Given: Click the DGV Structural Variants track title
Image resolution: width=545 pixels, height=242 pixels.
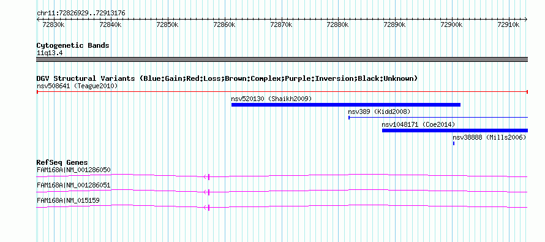Looking at the screenshot, I should pyautogui.click(x=227, y=78).
